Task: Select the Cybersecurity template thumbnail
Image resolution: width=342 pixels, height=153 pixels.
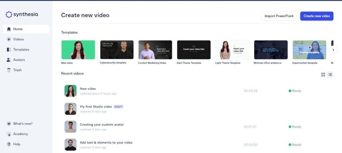Action: 117,50
